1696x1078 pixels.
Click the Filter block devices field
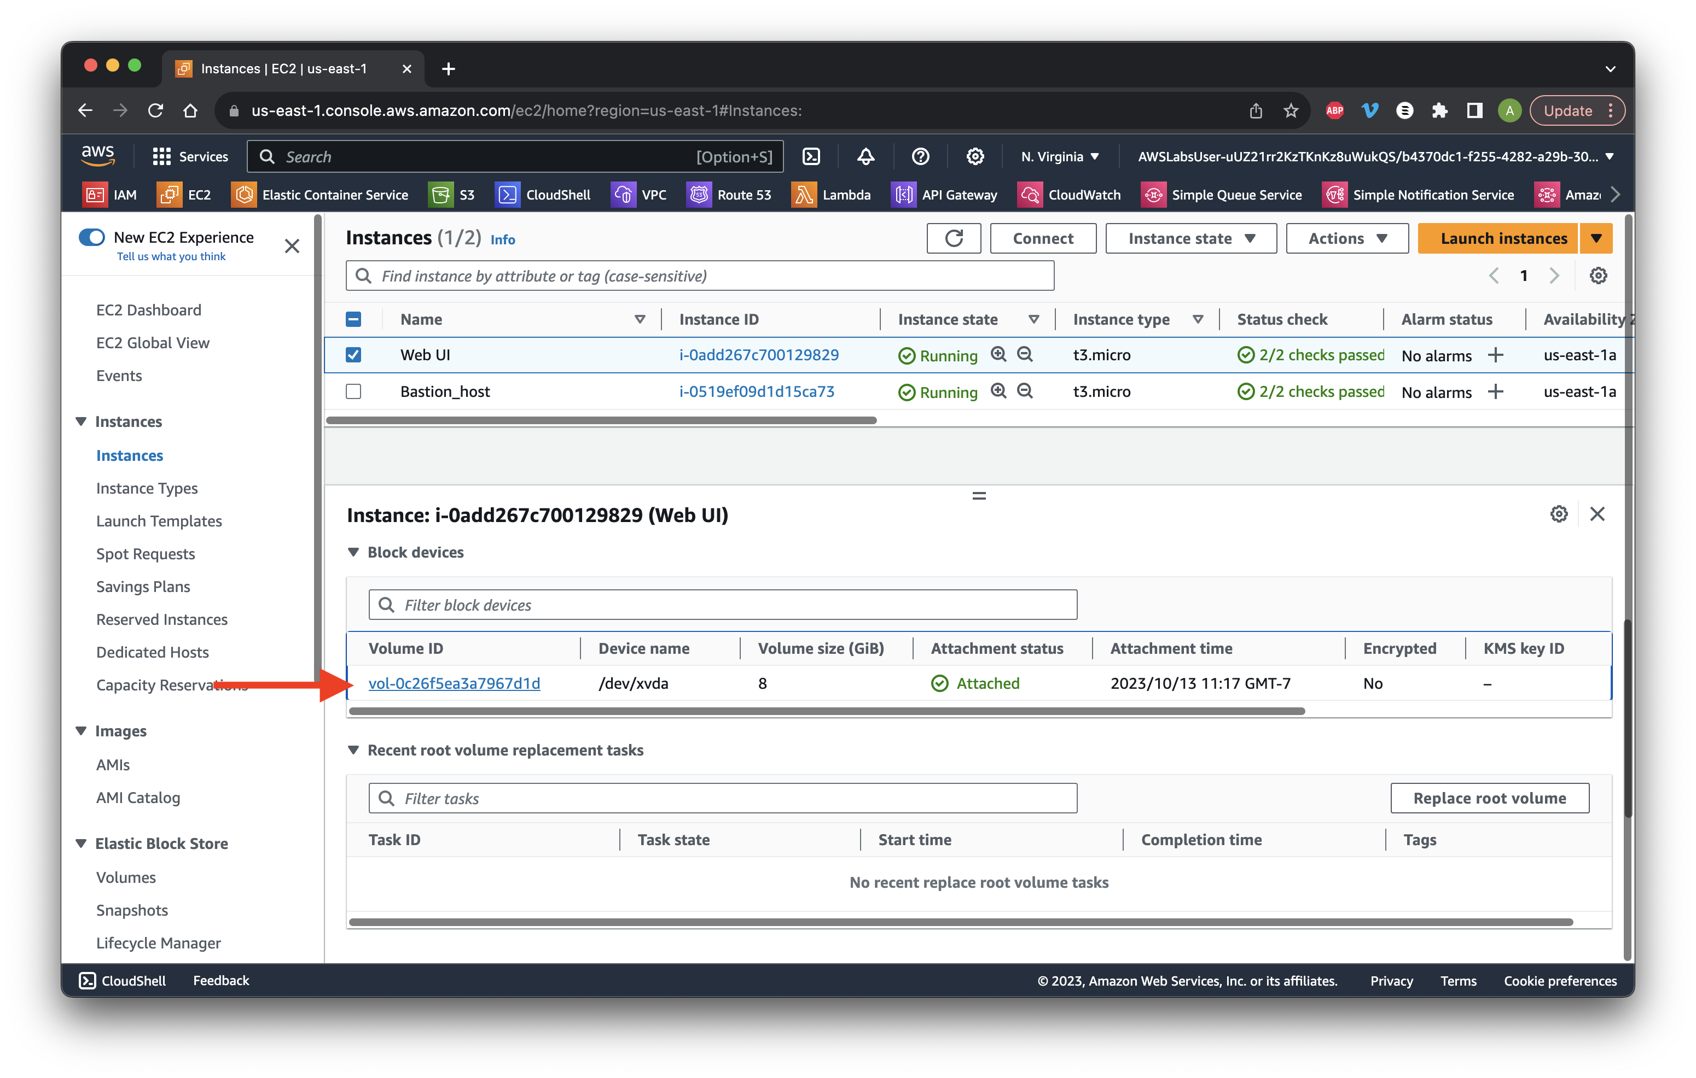(x=723, y=605)
